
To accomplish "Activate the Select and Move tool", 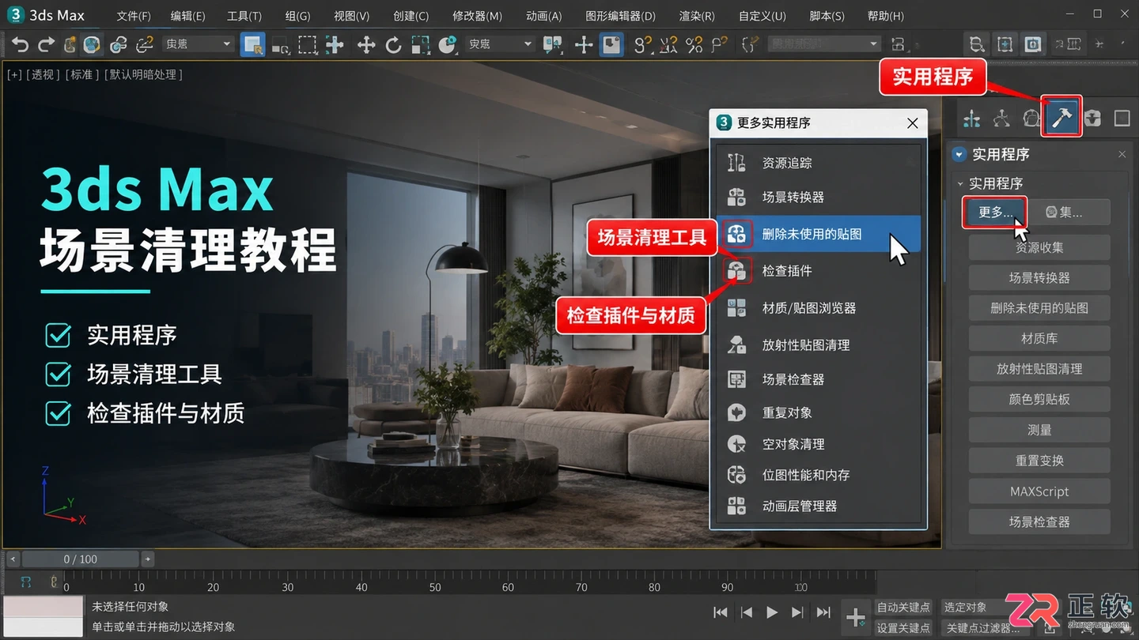I will point(365,45).
